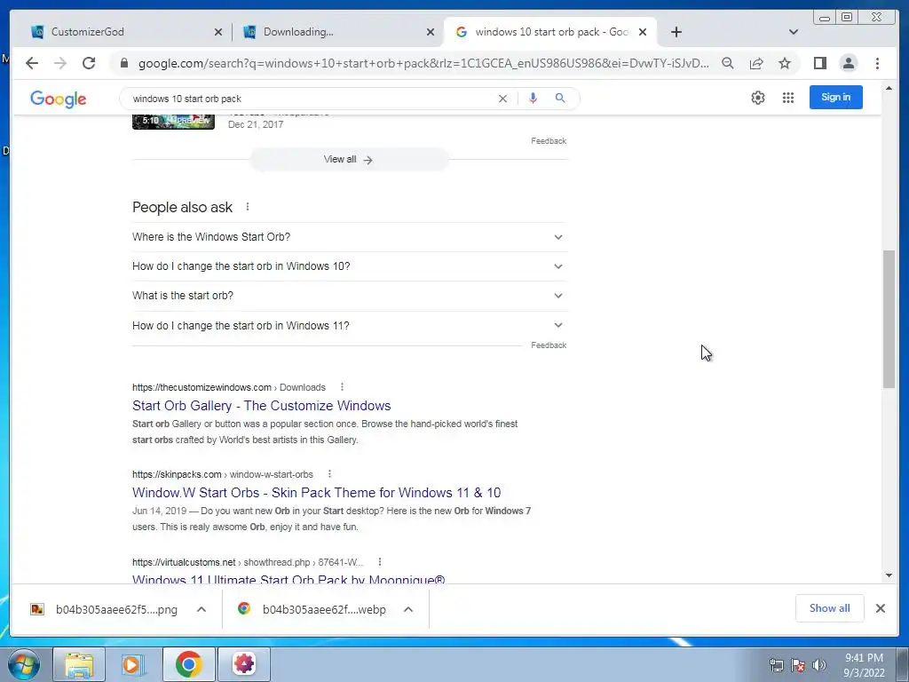Open Window.W Start Orbs result
This screenshot has height=682, width=909.
(x=317, y=492)
